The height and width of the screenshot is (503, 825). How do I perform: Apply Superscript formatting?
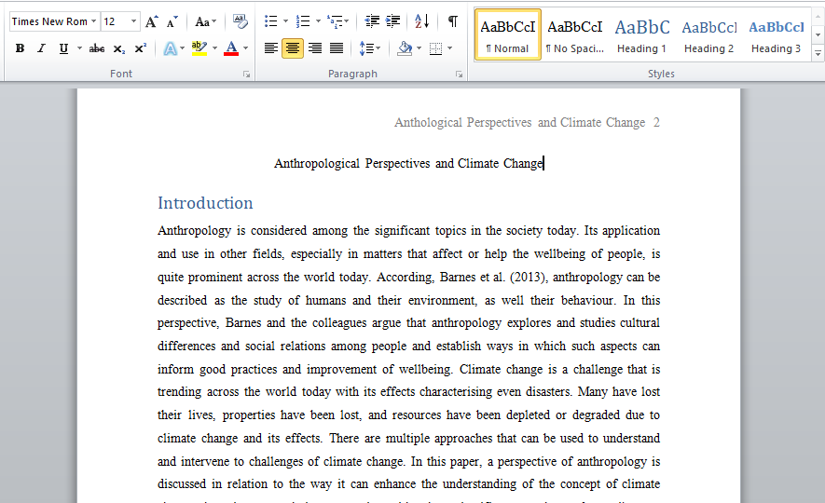141,48
